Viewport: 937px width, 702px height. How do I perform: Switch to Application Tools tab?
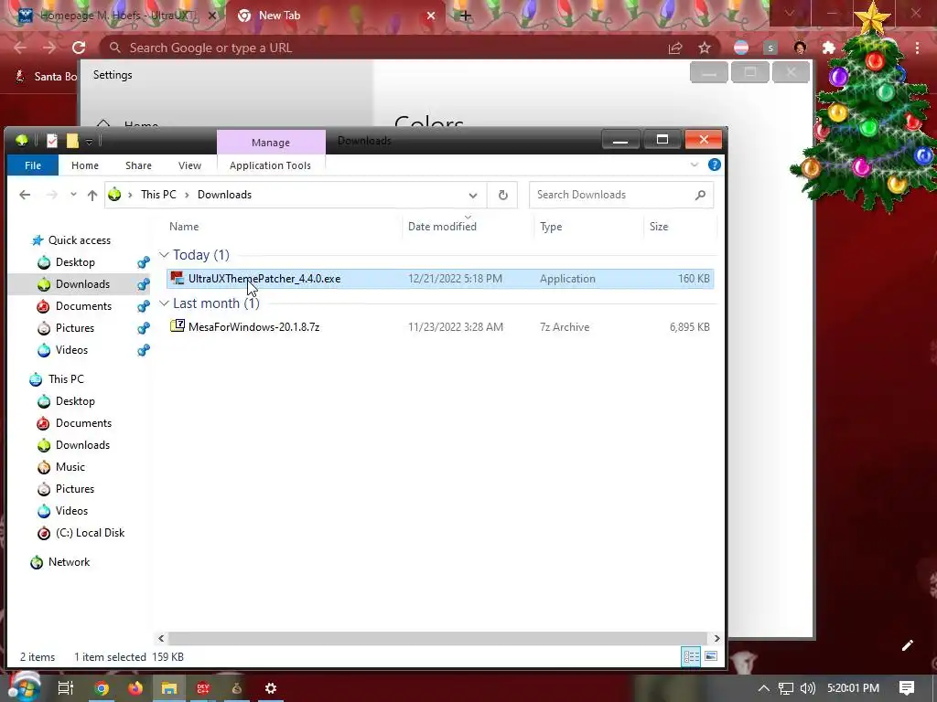270,165
